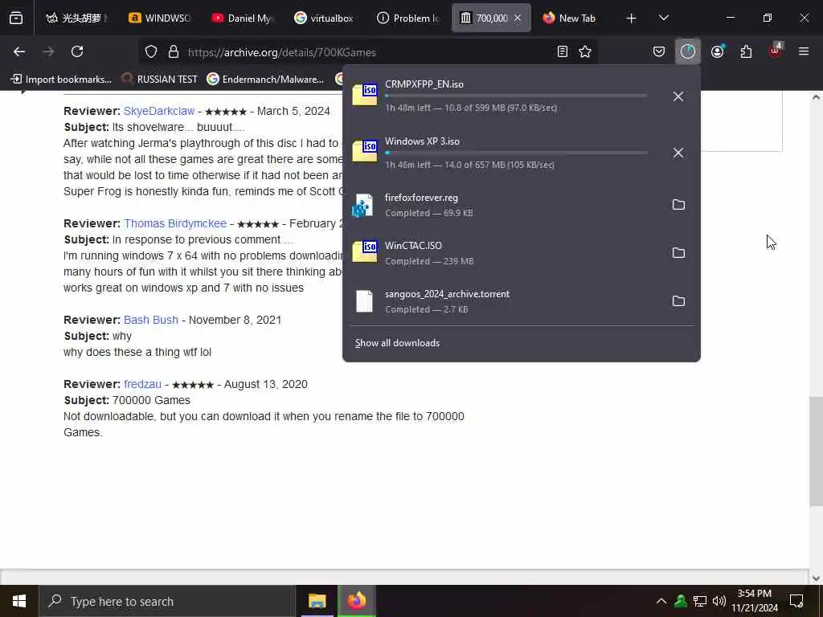Click the archive.org URL address bar
Viewport: 823px width, 617px height.
[367, 52]
